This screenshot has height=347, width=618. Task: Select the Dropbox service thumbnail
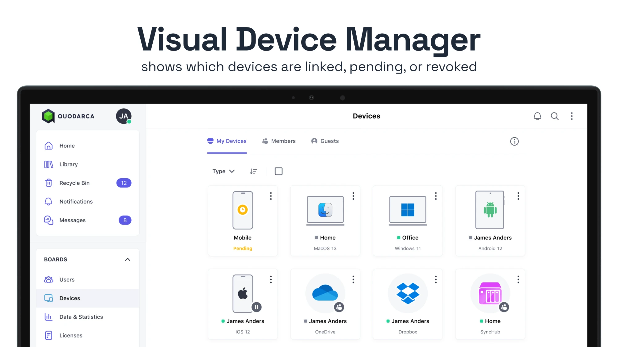pyautogui.click(x=408, y=293)
